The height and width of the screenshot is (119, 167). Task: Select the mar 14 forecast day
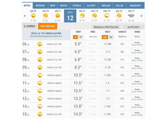[95, 16]
